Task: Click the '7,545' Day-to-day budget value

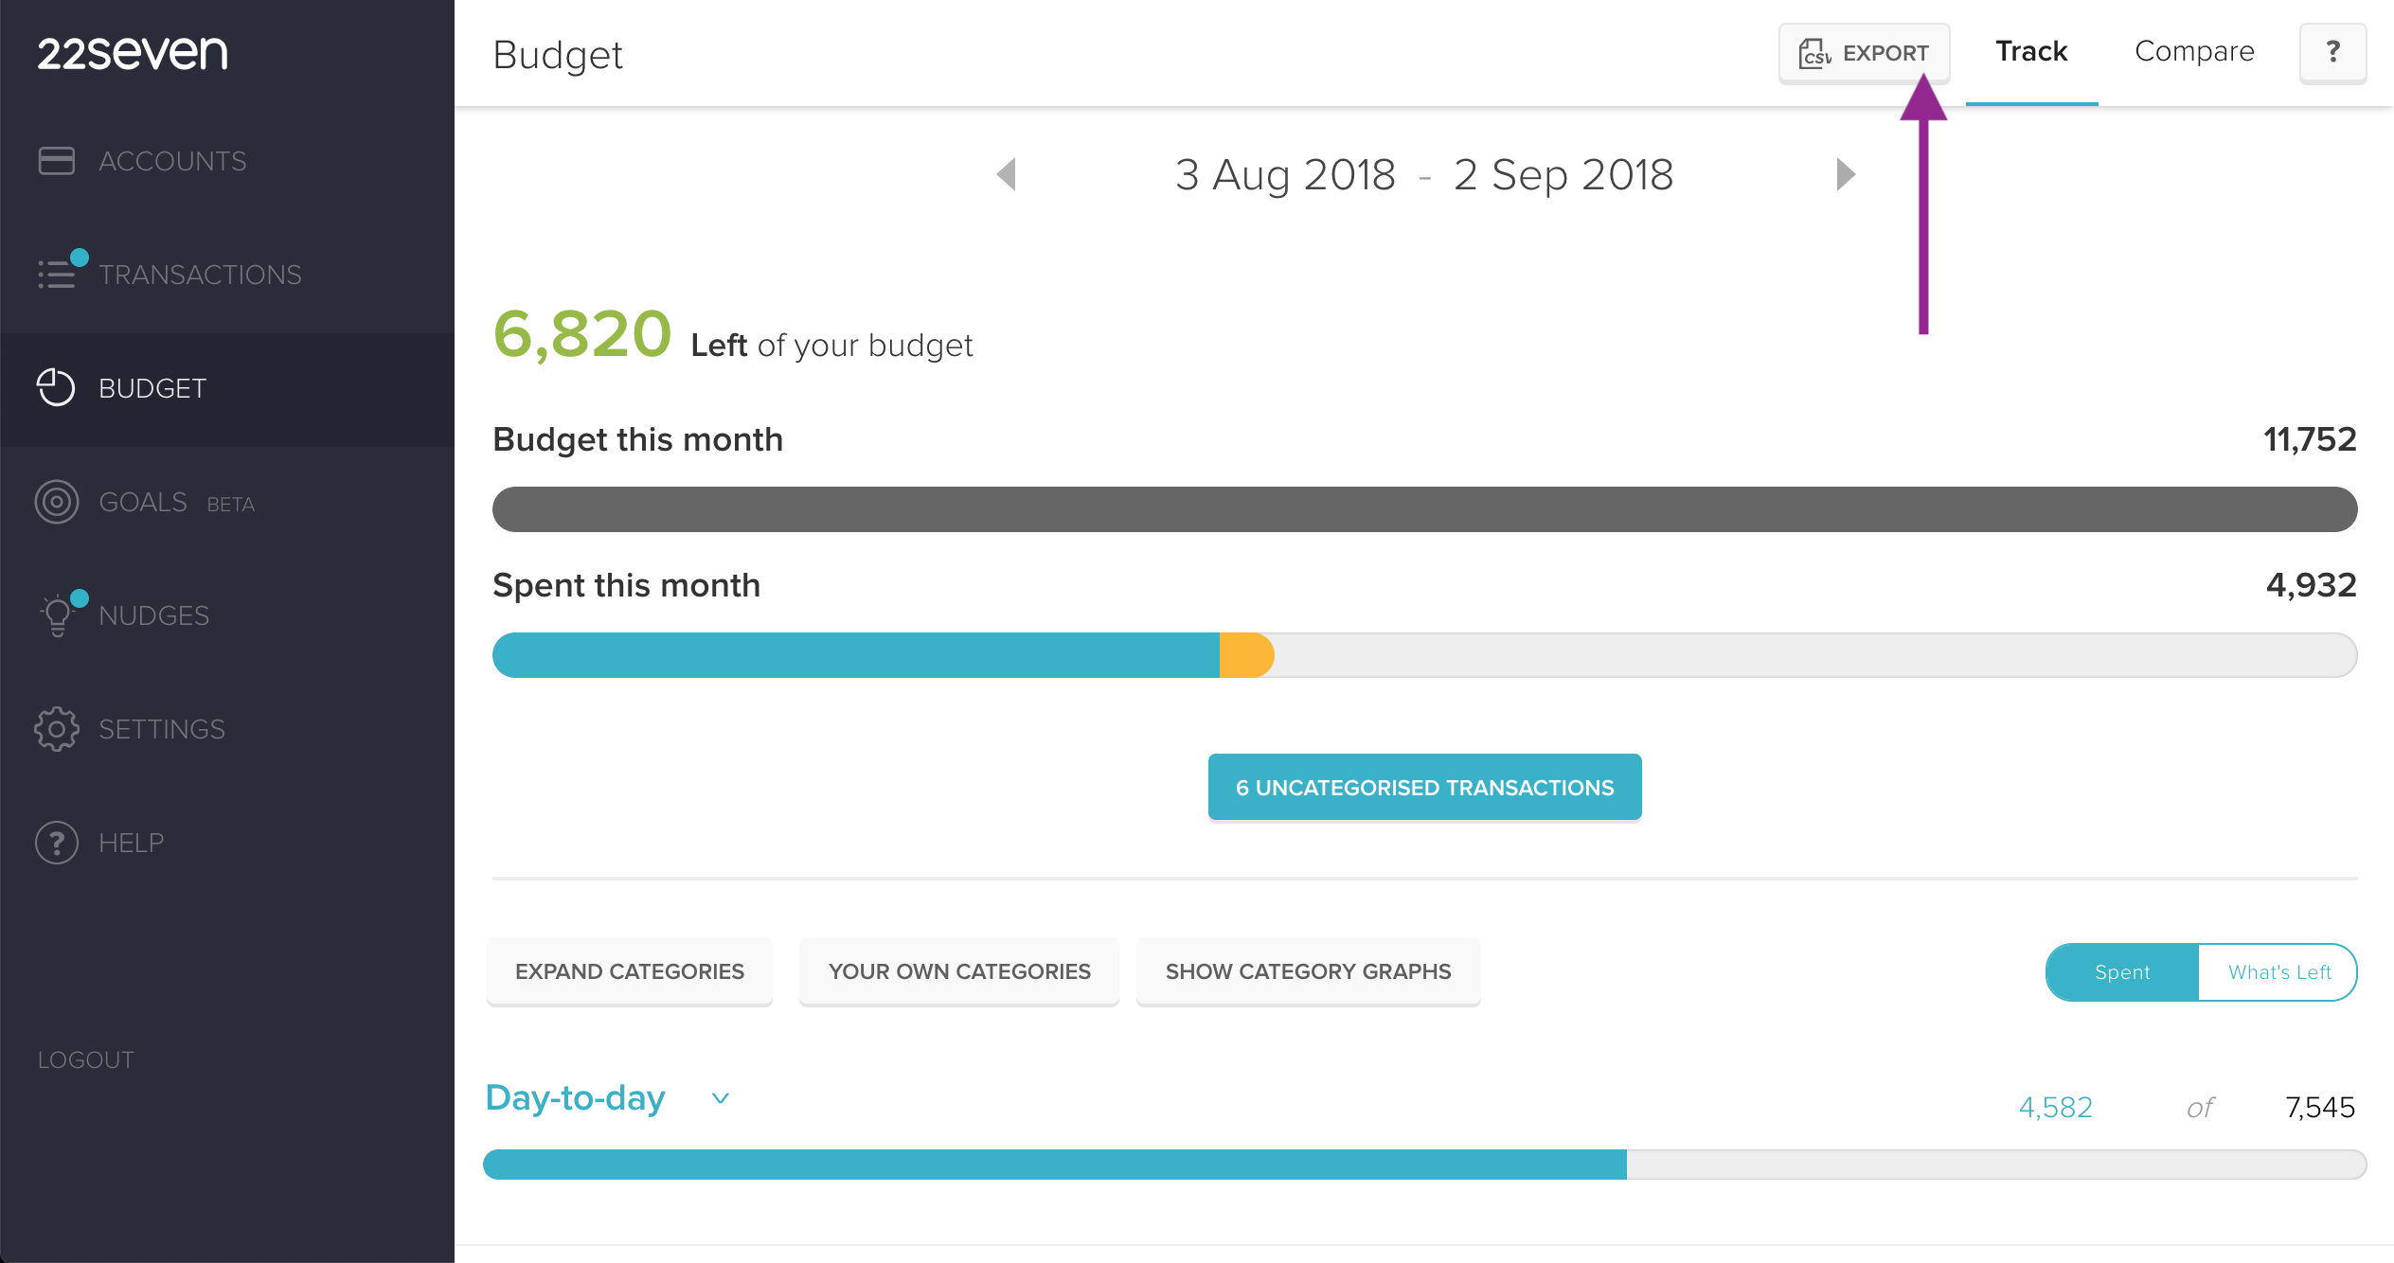Action: point(2320,1108)
